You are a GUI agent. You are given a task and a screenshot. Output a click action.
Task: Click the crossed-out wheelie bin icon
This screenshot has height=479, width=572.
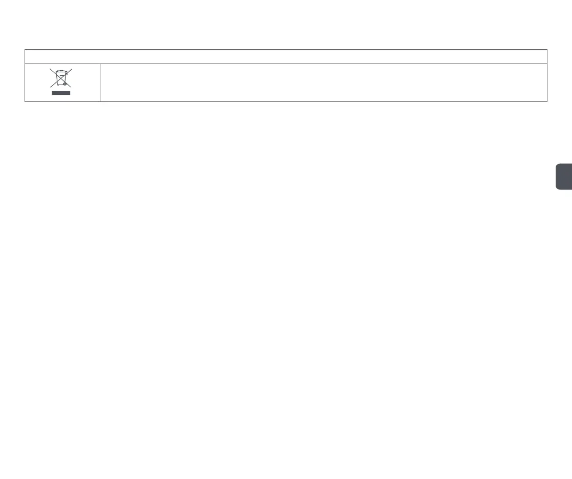click(x=61, y=78)
